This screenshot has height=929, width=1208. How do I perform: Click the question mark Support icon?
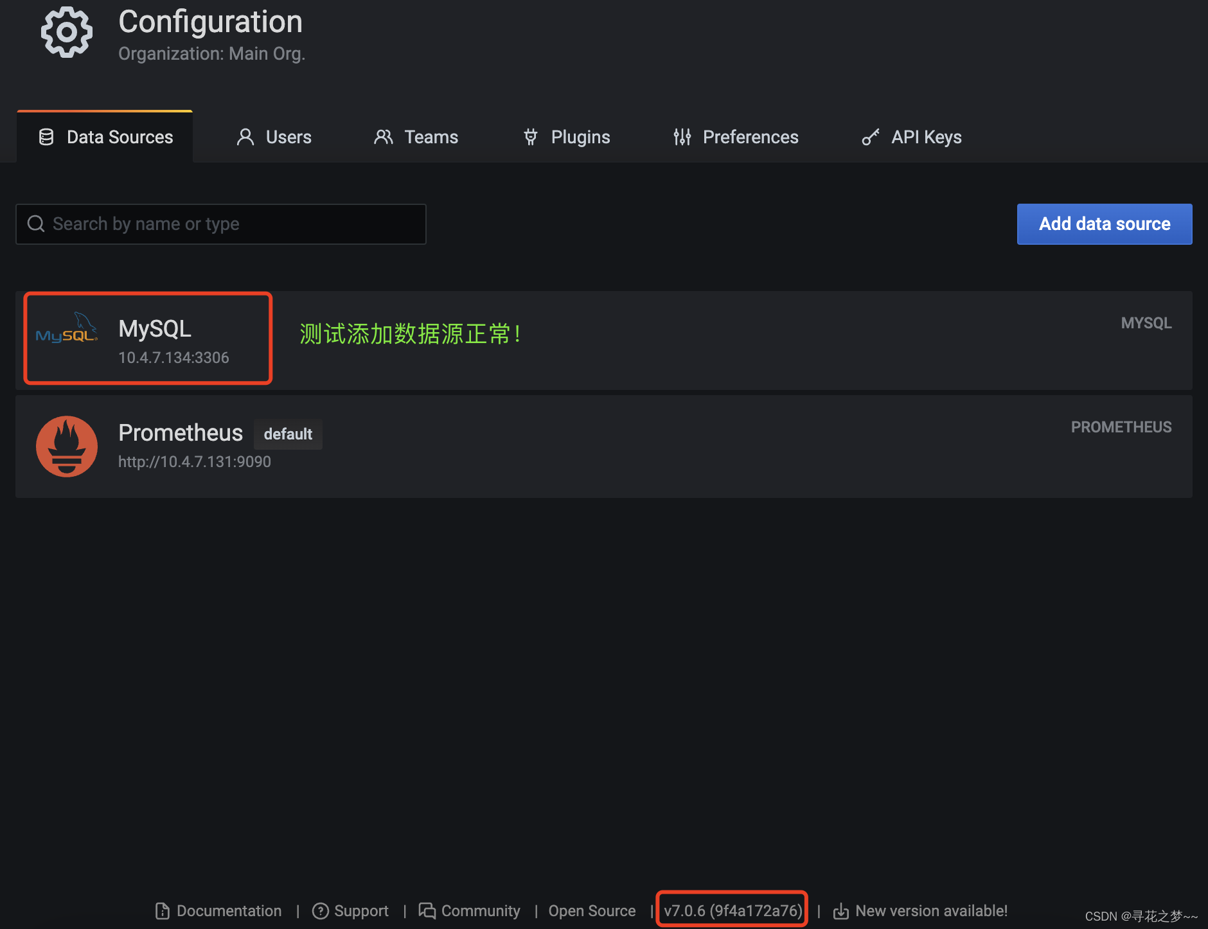[320, 911]
